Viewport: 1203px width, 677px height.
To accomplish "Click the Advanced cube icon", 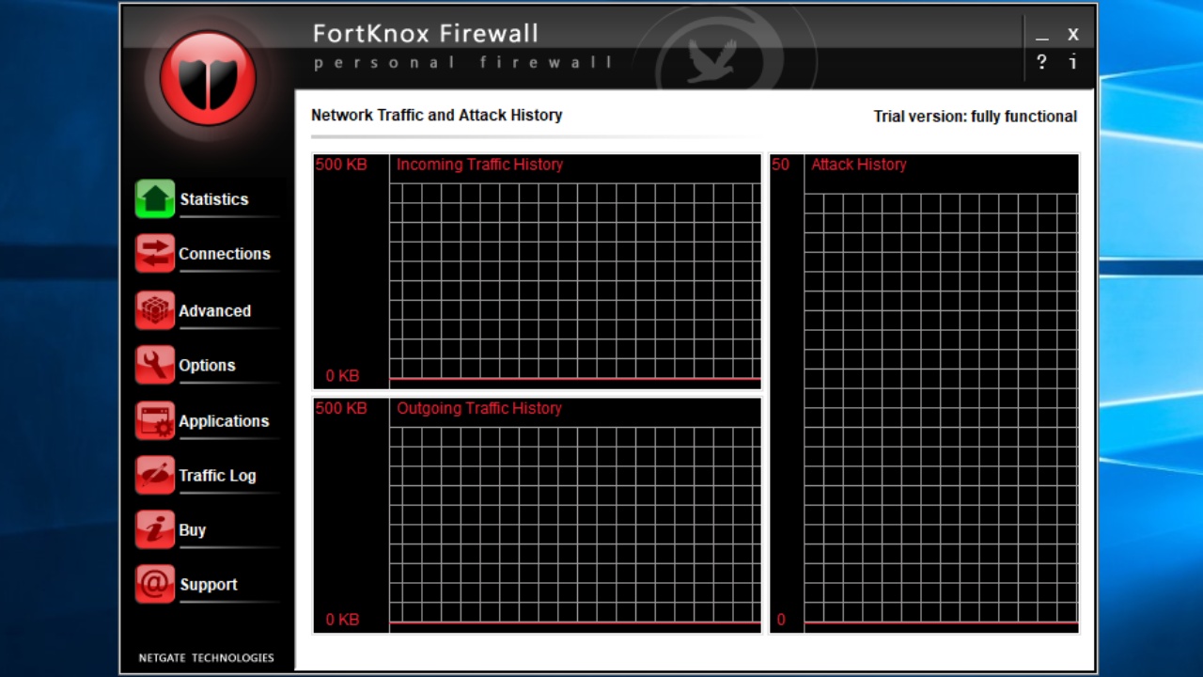I will pyautogui.click(x=155, y=310).
